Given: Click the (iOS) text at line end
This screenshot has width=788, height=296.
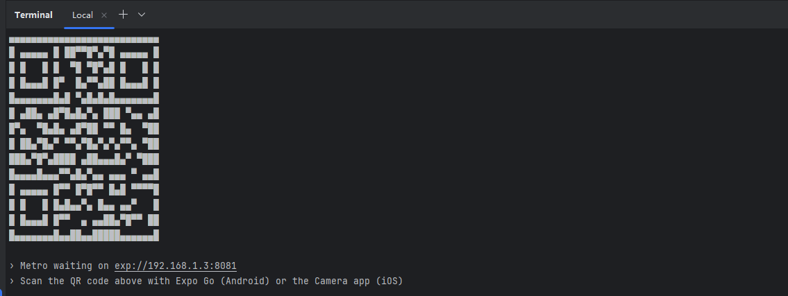Looking at the screenshot, I should [390, 281].
